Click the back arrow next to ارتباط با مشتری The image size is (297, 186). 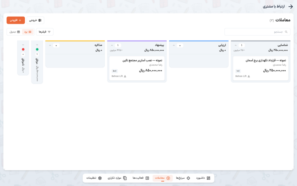click(x=291, y=6)
